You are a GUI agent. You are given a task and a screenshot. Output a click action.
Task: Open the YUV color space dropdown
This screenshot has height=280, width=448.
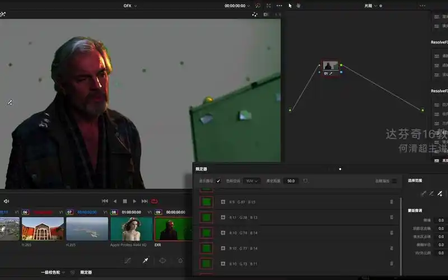(x=252, y=181)
